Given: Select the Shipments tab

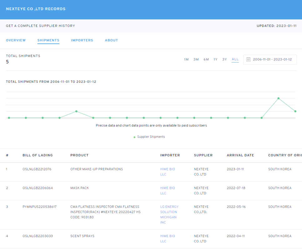Looking at the screenshot, I should (48, 40).
